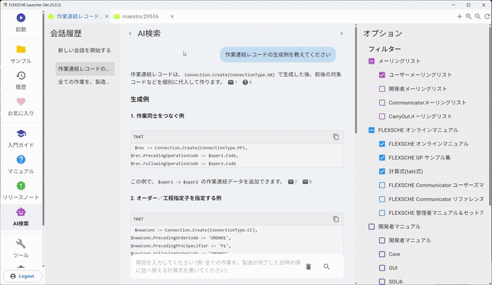Open mail reference 8 icon
492x285 pixels.
click(305, 182)
